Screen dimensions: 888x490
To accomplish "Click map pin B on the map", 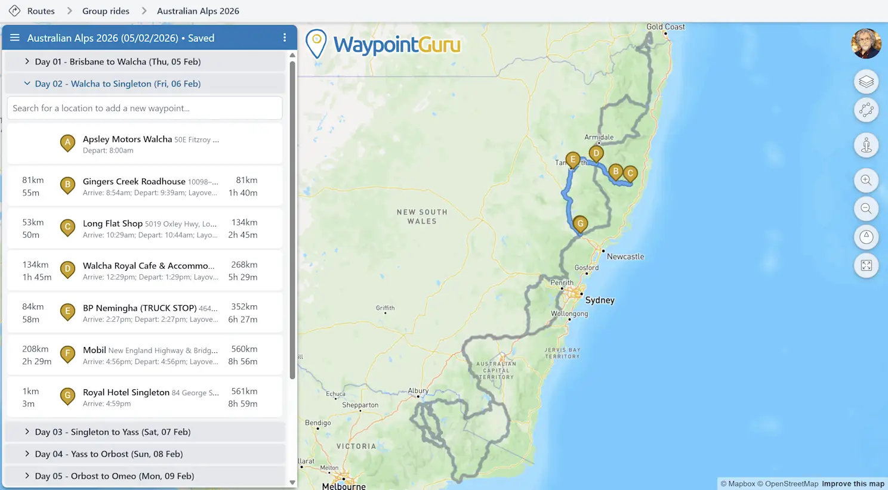I will coord(616,172).
